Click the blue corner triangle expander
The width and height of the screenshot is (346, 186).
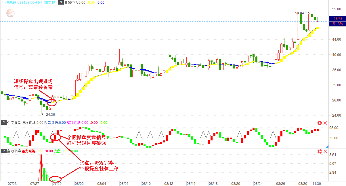[327, 147]
